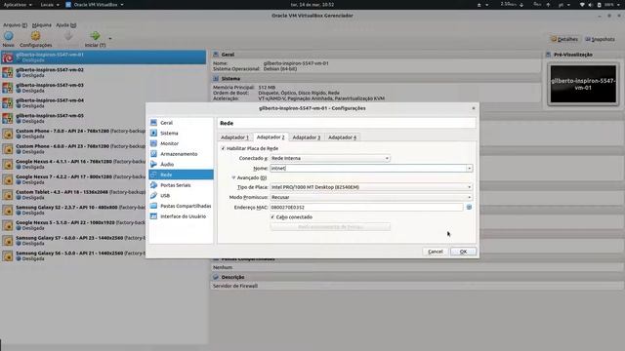Click the Detalhes button in Manager
The height and width of the screenshot is (351, 625).
pyautogui.click(x=564, y=39)
